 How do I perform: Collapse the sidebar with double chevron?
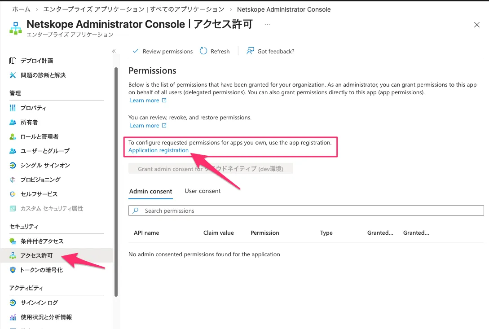tap(114, 51)
